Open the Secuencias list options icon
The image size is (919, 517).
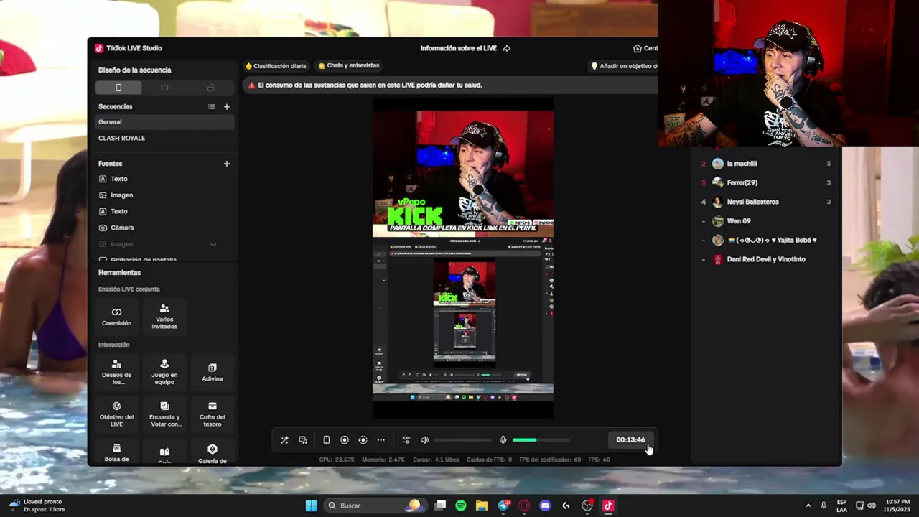[x=211, y=106]
